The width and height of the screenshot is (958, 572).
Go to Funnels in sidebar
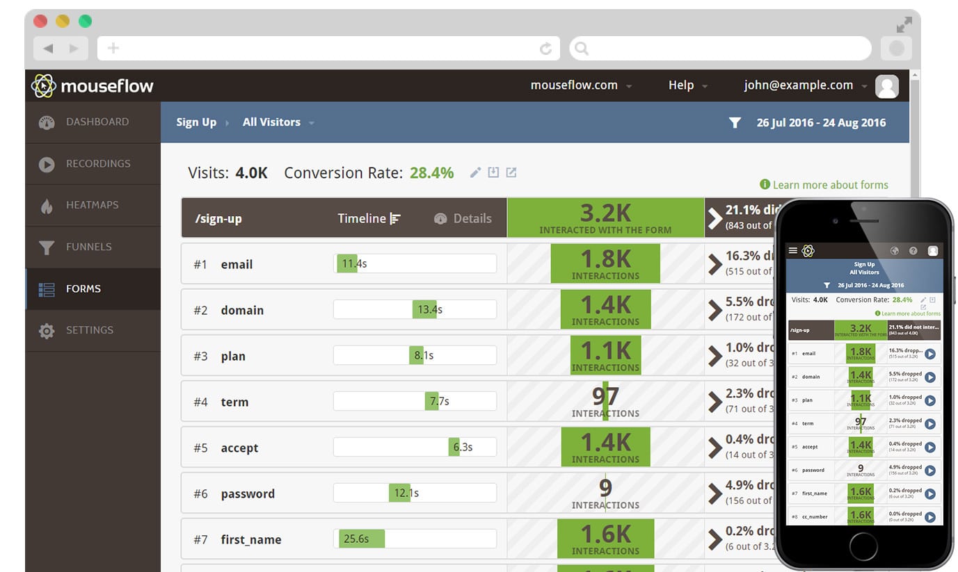point(93,247)
